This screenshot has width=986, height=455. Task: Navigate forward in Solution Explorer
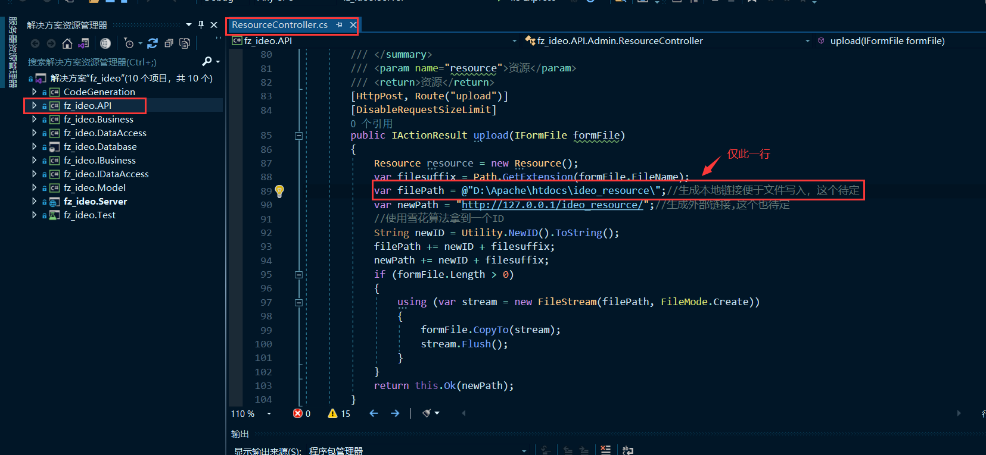tap(51, 43)
